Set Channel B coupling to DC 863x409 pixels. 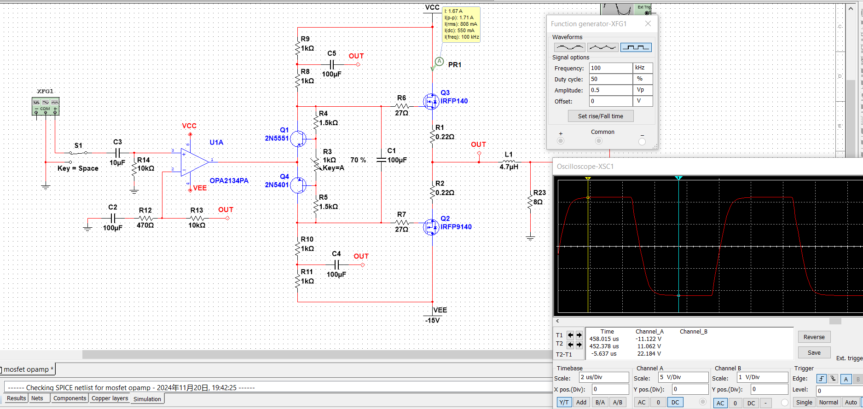(751, 403)
